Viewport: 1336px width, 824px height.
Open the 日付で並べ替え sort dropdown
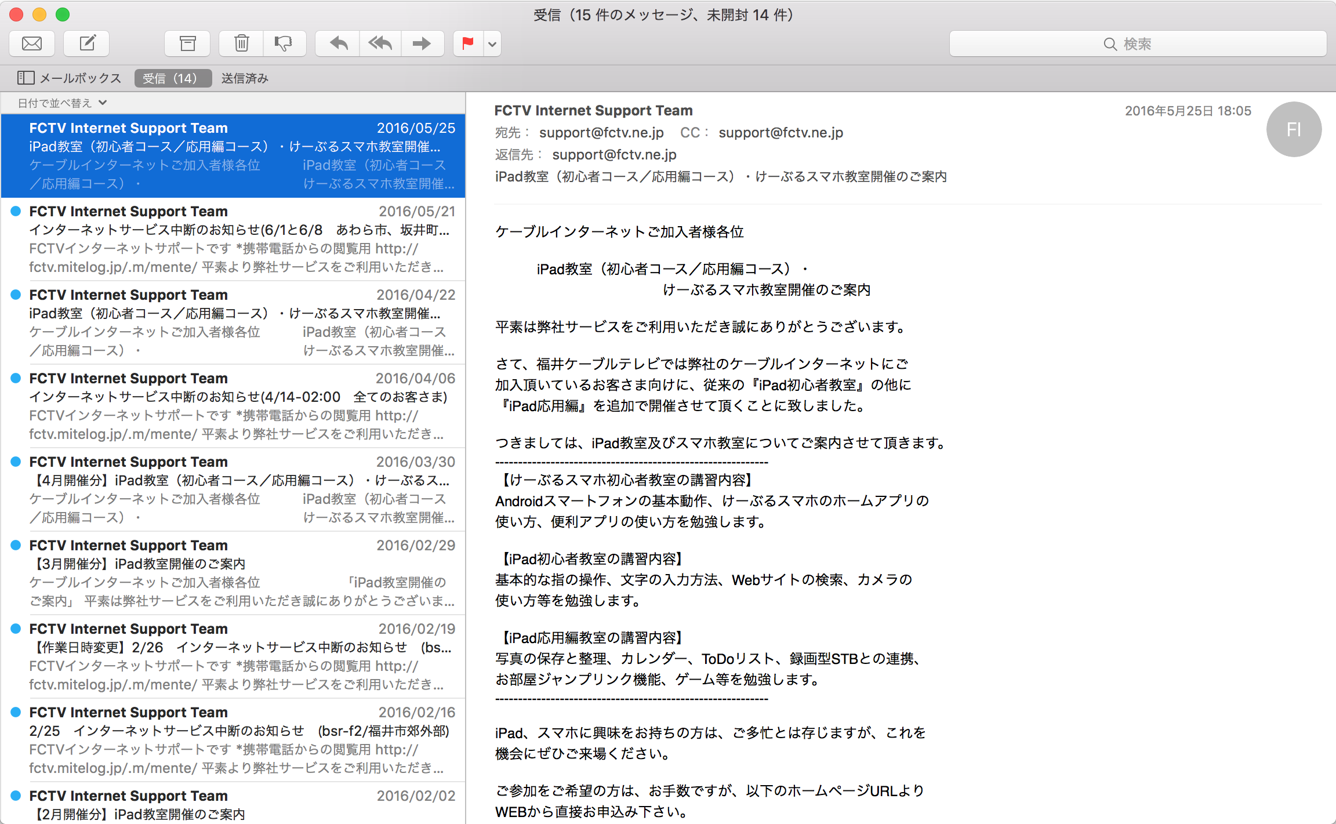coord(62,103)
